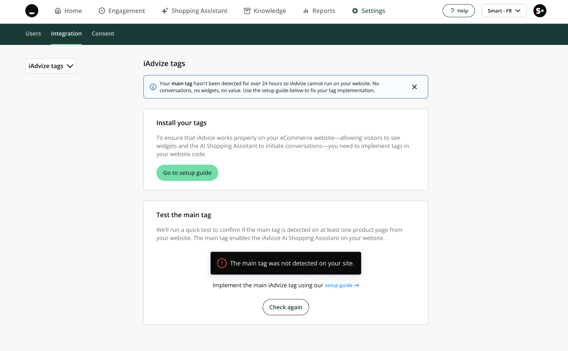
Task: Go to the Engagement section
Action: coord(122,11)
